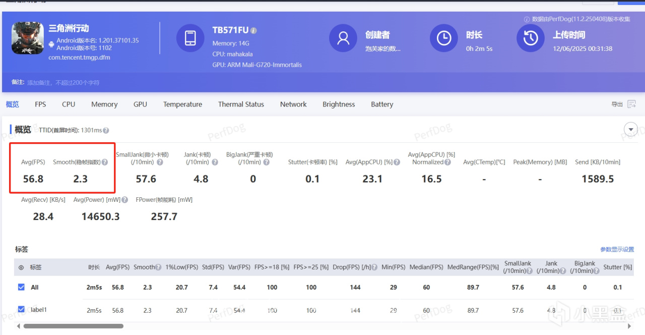This screenshot has width=645, height=335.
Task: Click the game app thumbnail icon
Action: point(27,38)
